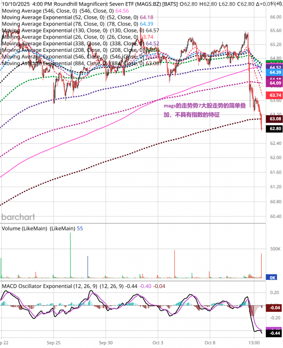Click the pink 64.56 moving average value
283x348 pixels.
coord(122,11)
